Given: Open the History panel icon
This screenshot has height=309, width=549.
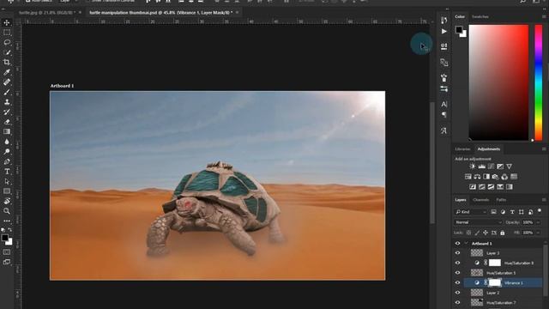Looking at the screenshot, I should click(x=444, y=21).
